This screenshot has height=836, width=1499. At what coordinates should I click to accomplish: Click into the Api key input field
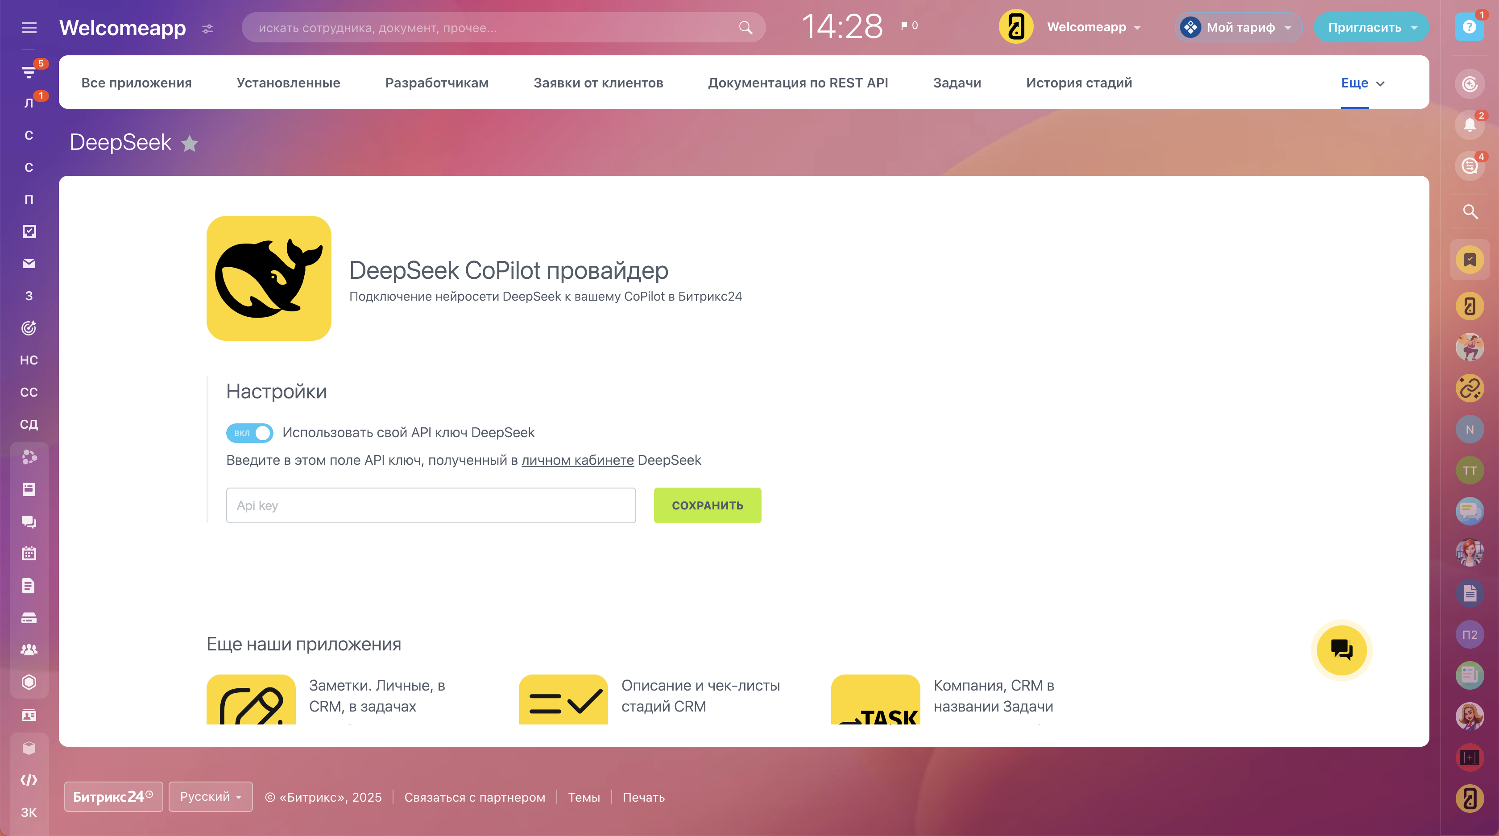431,505
